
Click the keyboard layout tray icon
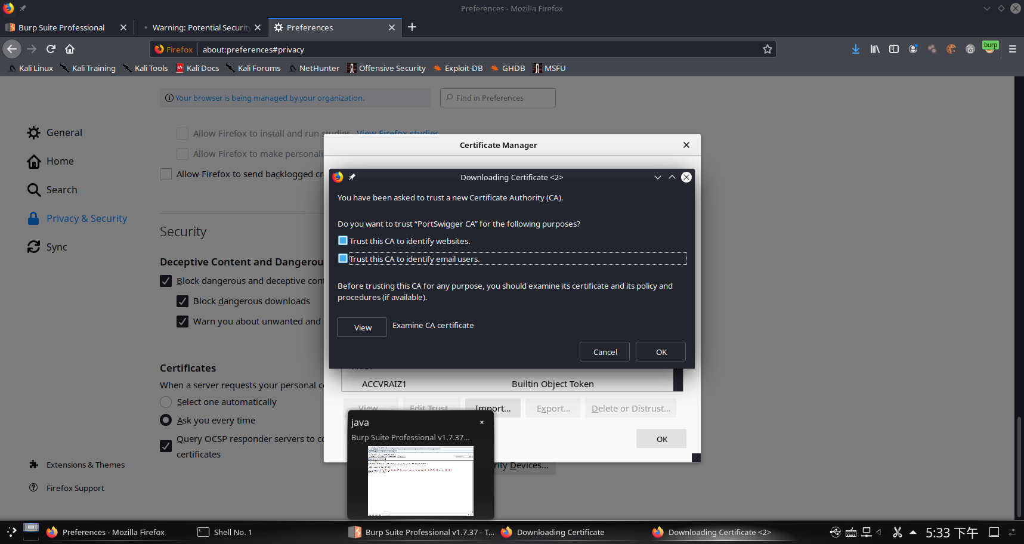point(851,533)
